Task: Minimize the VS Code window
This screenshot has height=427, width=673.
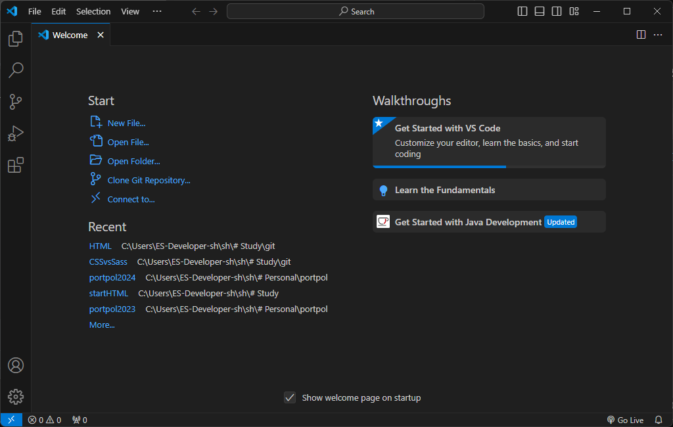Action: click(597, 11)
